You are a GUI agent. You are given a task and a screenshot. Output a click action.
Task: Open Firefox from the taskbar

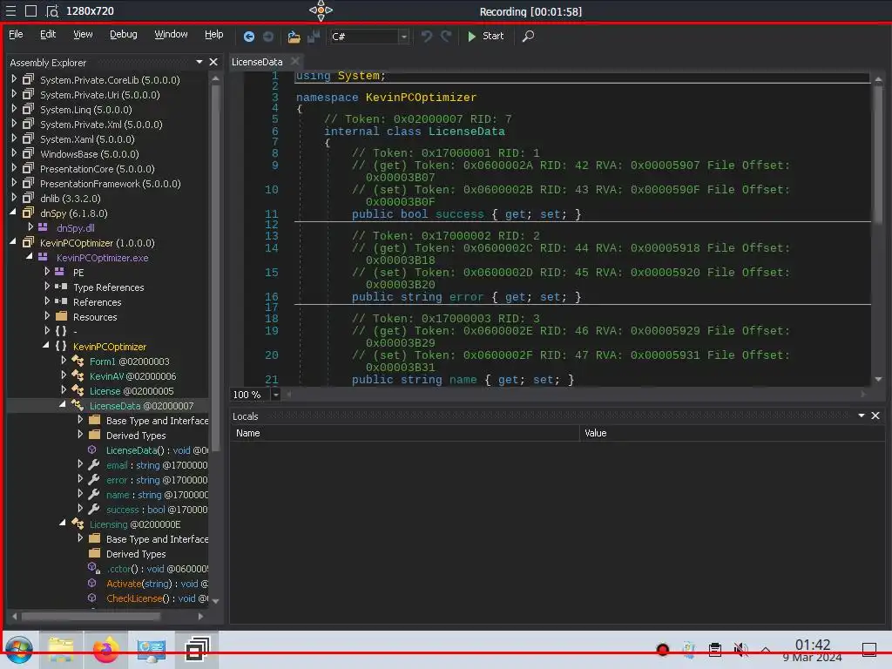tap(105, 650)
